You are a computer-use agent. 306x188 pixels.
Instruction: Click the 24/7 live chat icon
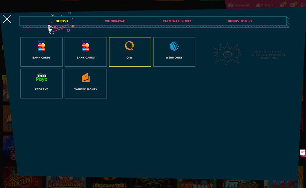click(x=303, y=153)
